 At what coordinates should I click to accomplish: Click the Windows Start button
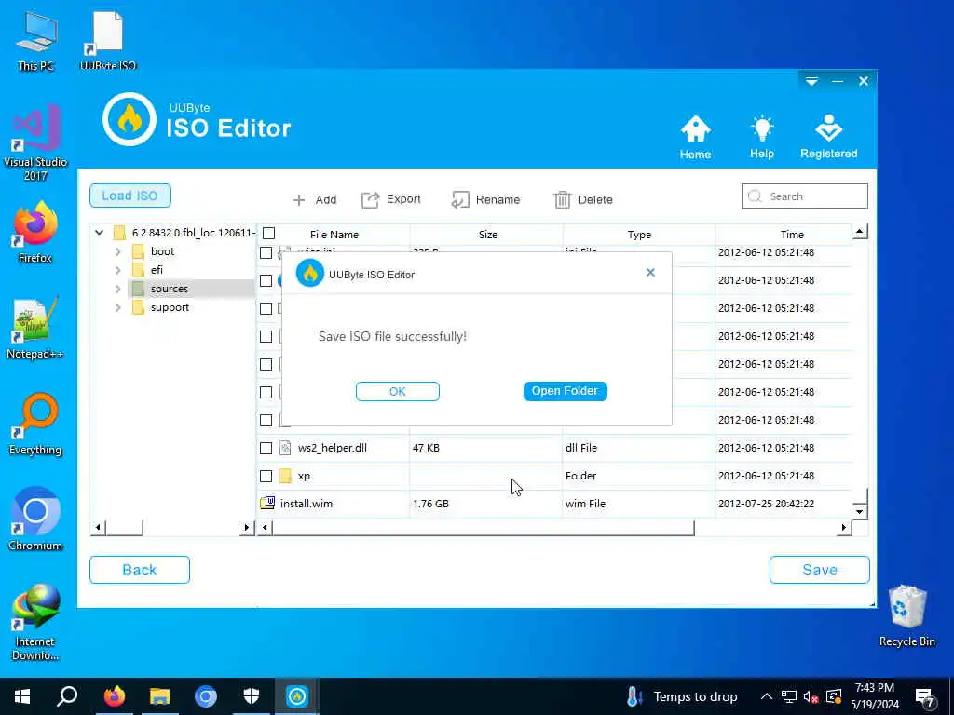click(x=22, y=696)
